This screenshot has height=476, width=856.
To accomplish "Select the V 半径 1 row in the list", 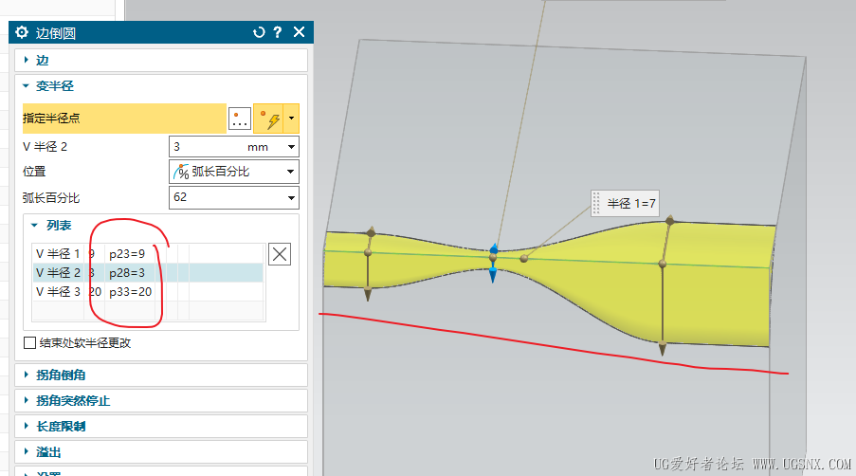I will pyautogui.click(x=148, y=254).
